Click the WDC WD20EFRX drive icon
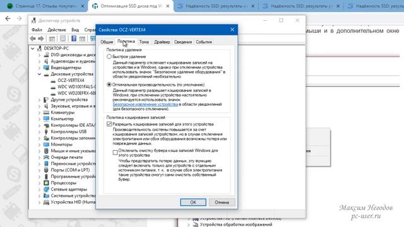 53,93
